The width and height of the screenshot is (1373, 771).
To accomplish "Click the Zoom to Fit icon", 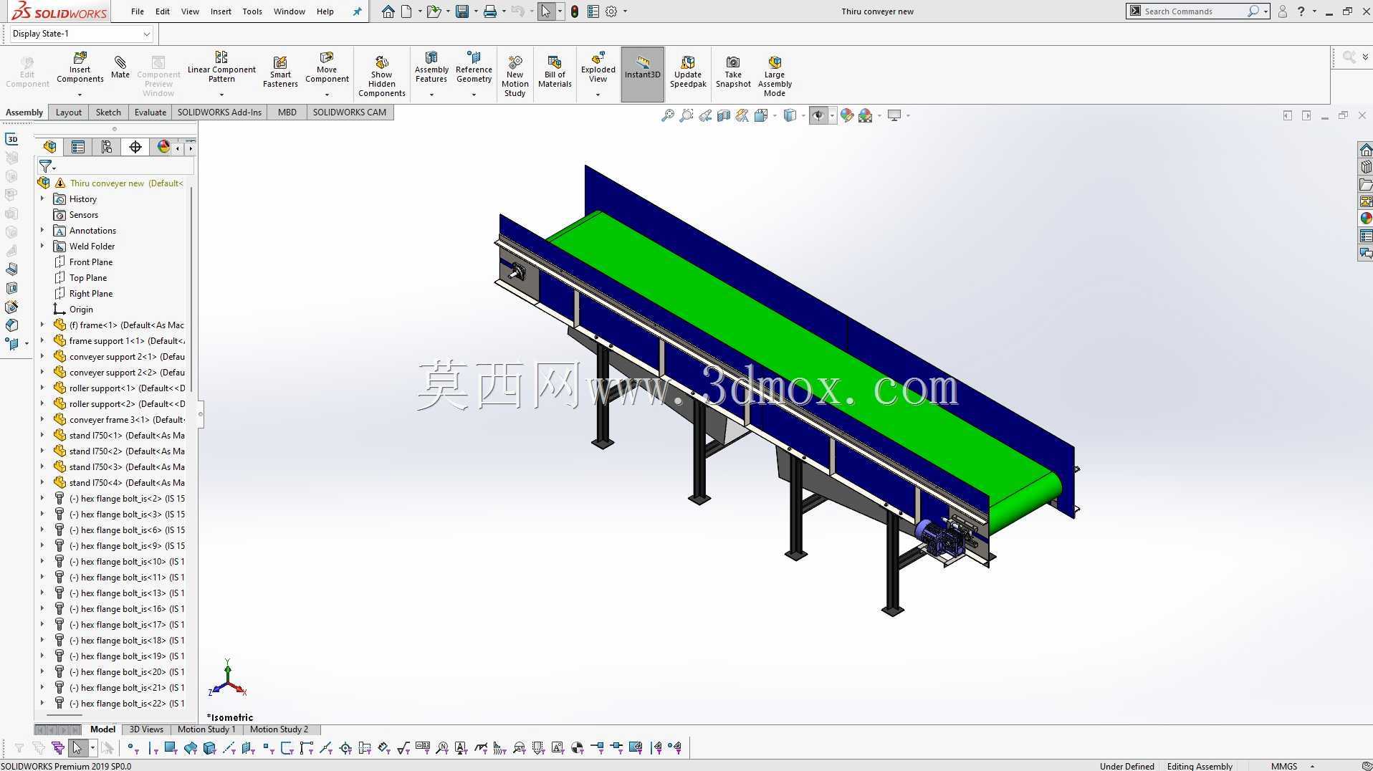I will point(667,115).
